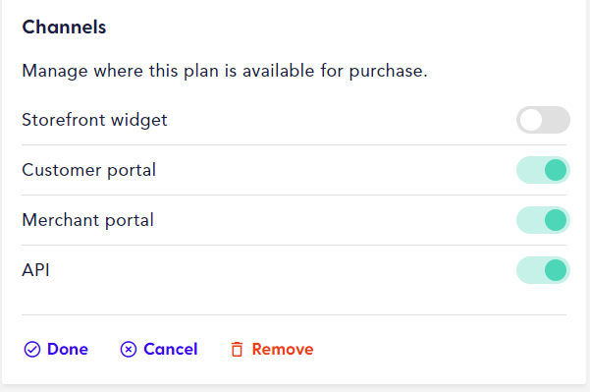This screenshot has height=392, width=590.
Task: Click the green knob on Merchant portal switch
Action: [556, 220]
